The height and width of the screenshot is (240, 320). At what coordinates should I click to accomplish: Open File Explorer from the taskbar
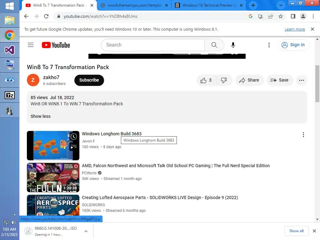click(10, 20)
